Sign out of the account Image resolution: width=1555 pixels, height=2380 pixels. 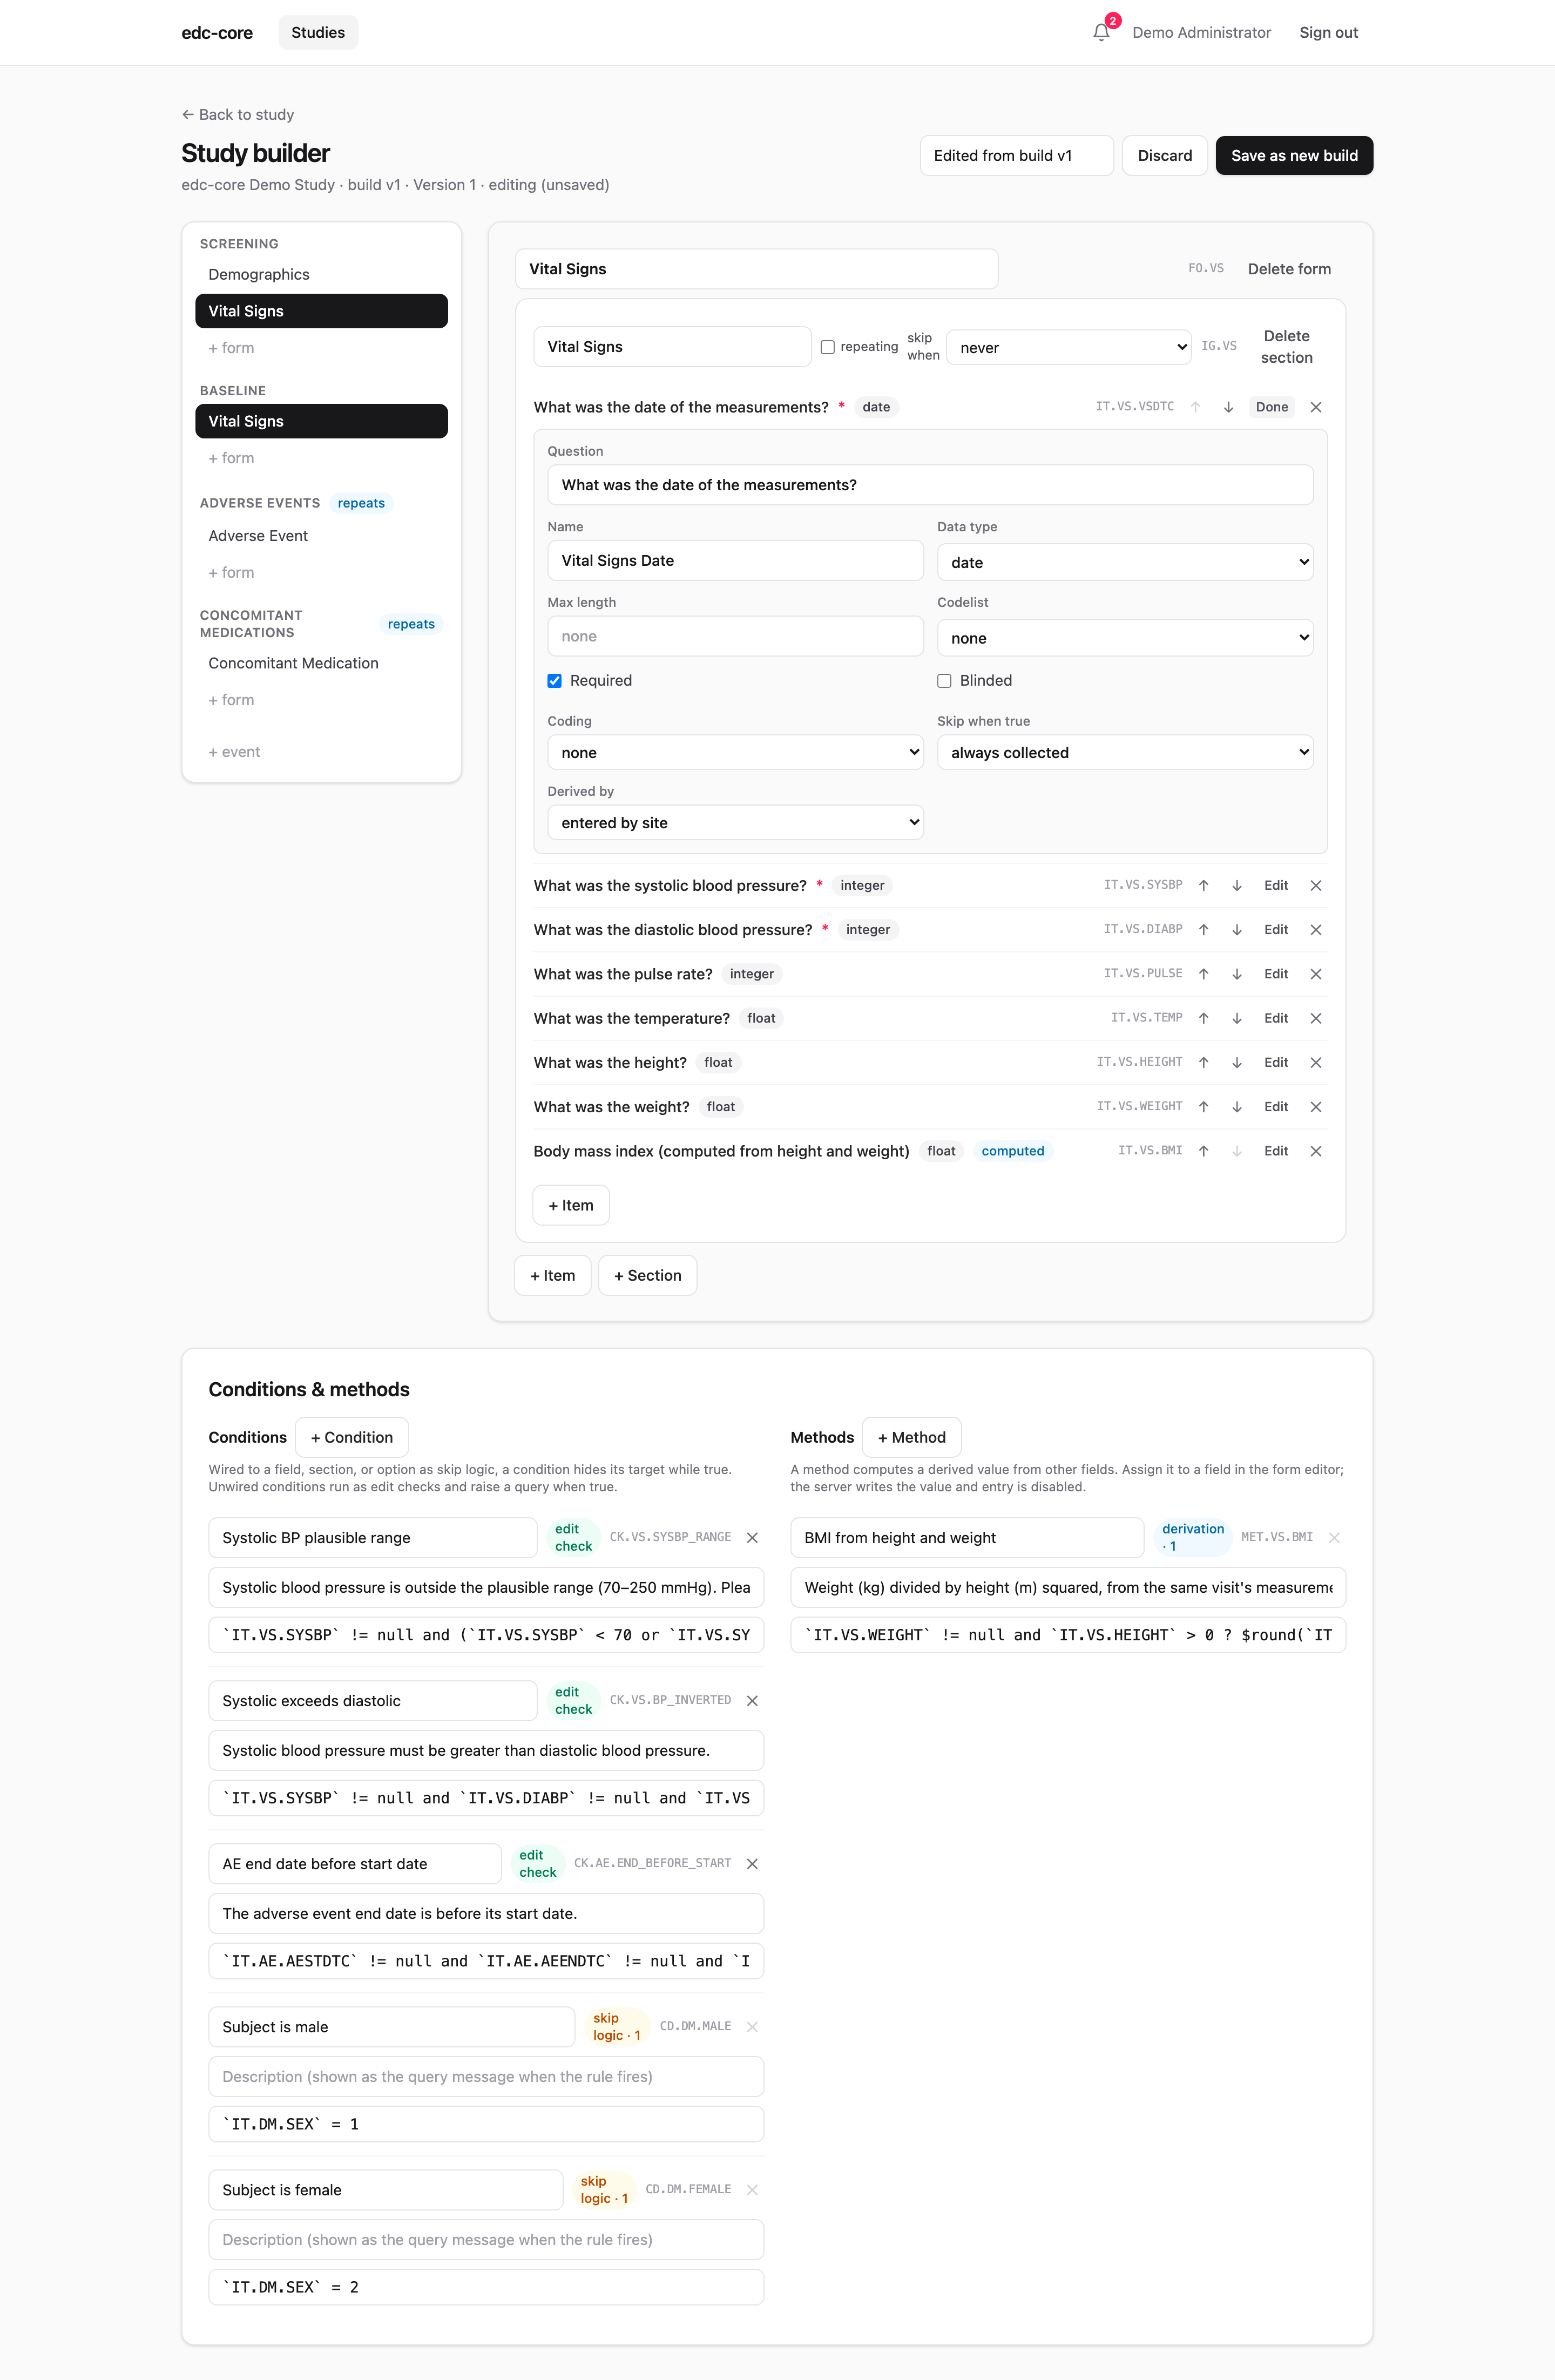1328,32
